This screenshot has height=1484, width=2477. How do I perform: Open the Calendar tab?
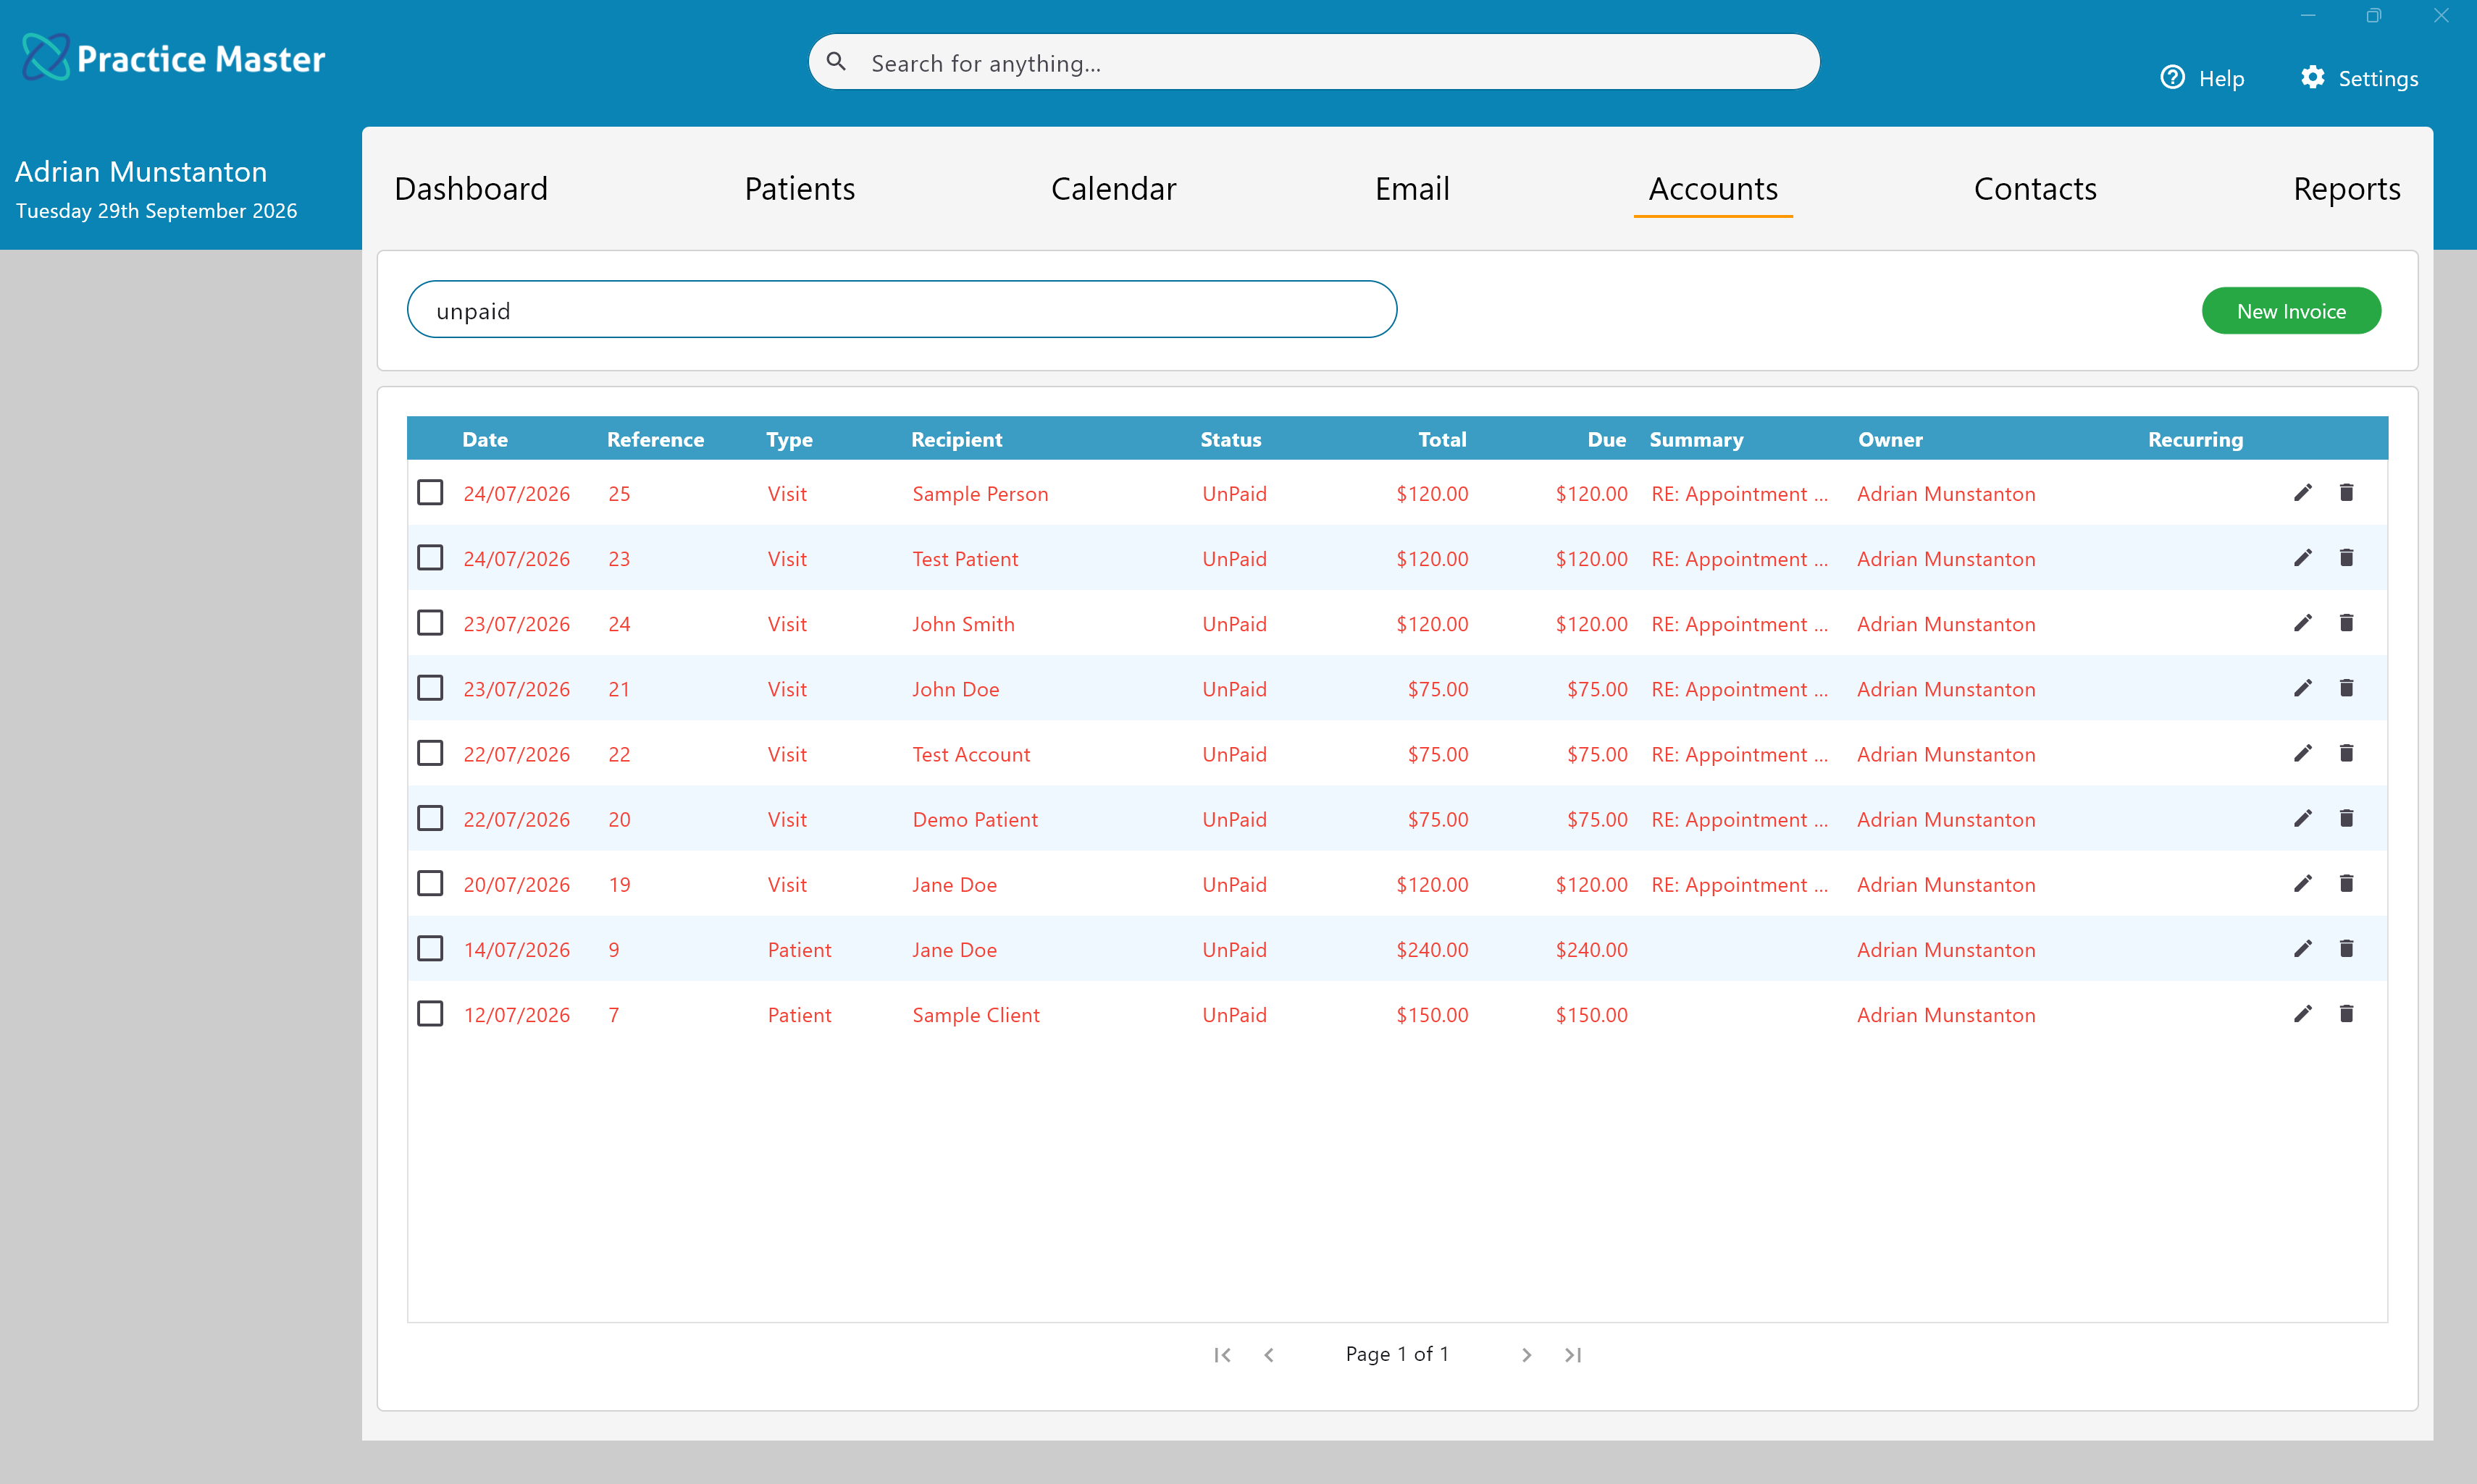(x=1113, y=189)
